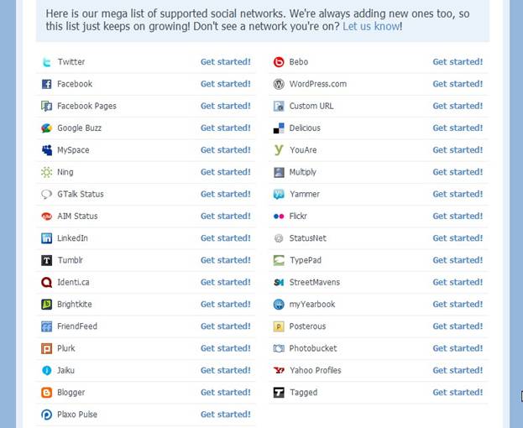Select the Facebook logo icon
523x428 pixels.
pyautogui.click(x=47, y=84)
